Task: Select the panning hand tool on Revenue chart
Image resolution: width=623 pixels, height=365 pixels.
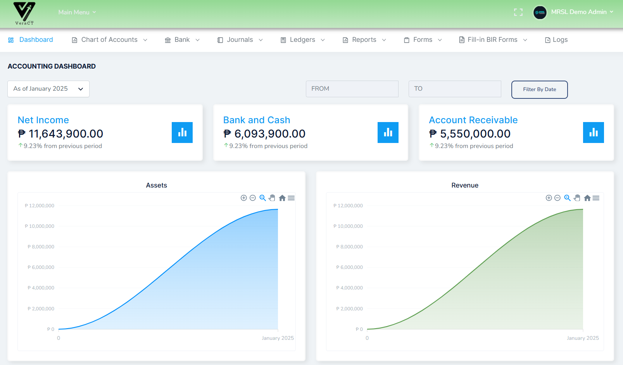Action: tap(577, 198)
